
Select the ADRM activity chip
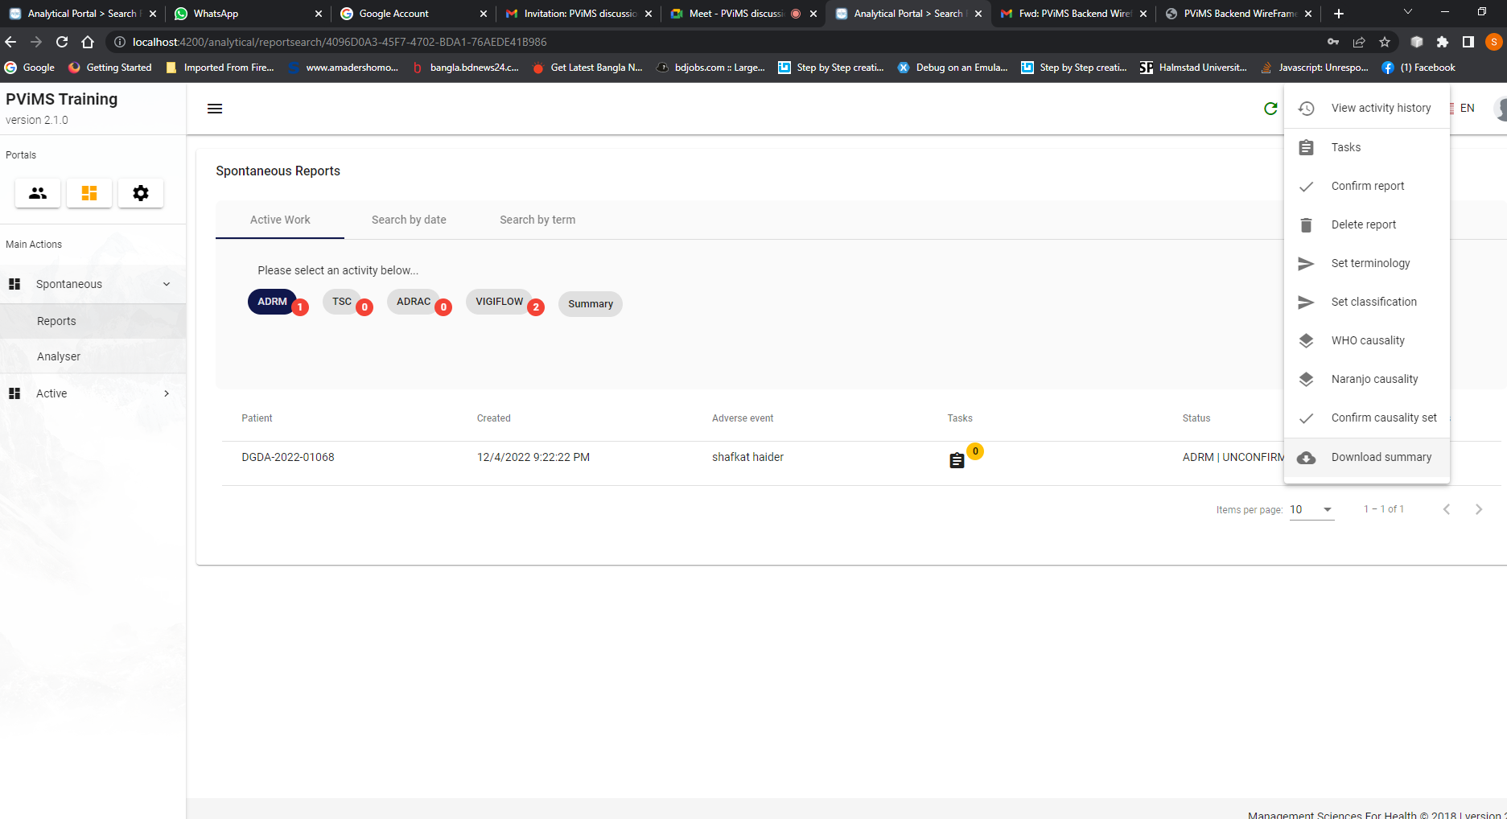pyautogui.click(x=272, y=302)
